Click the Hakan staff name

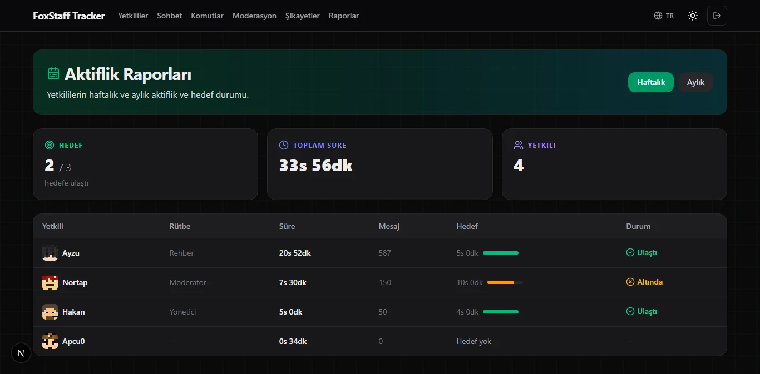tap(73, 312)
